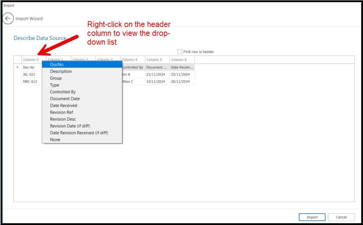
Task: Enable the First row is header checkbox
Action: [180, 52]
